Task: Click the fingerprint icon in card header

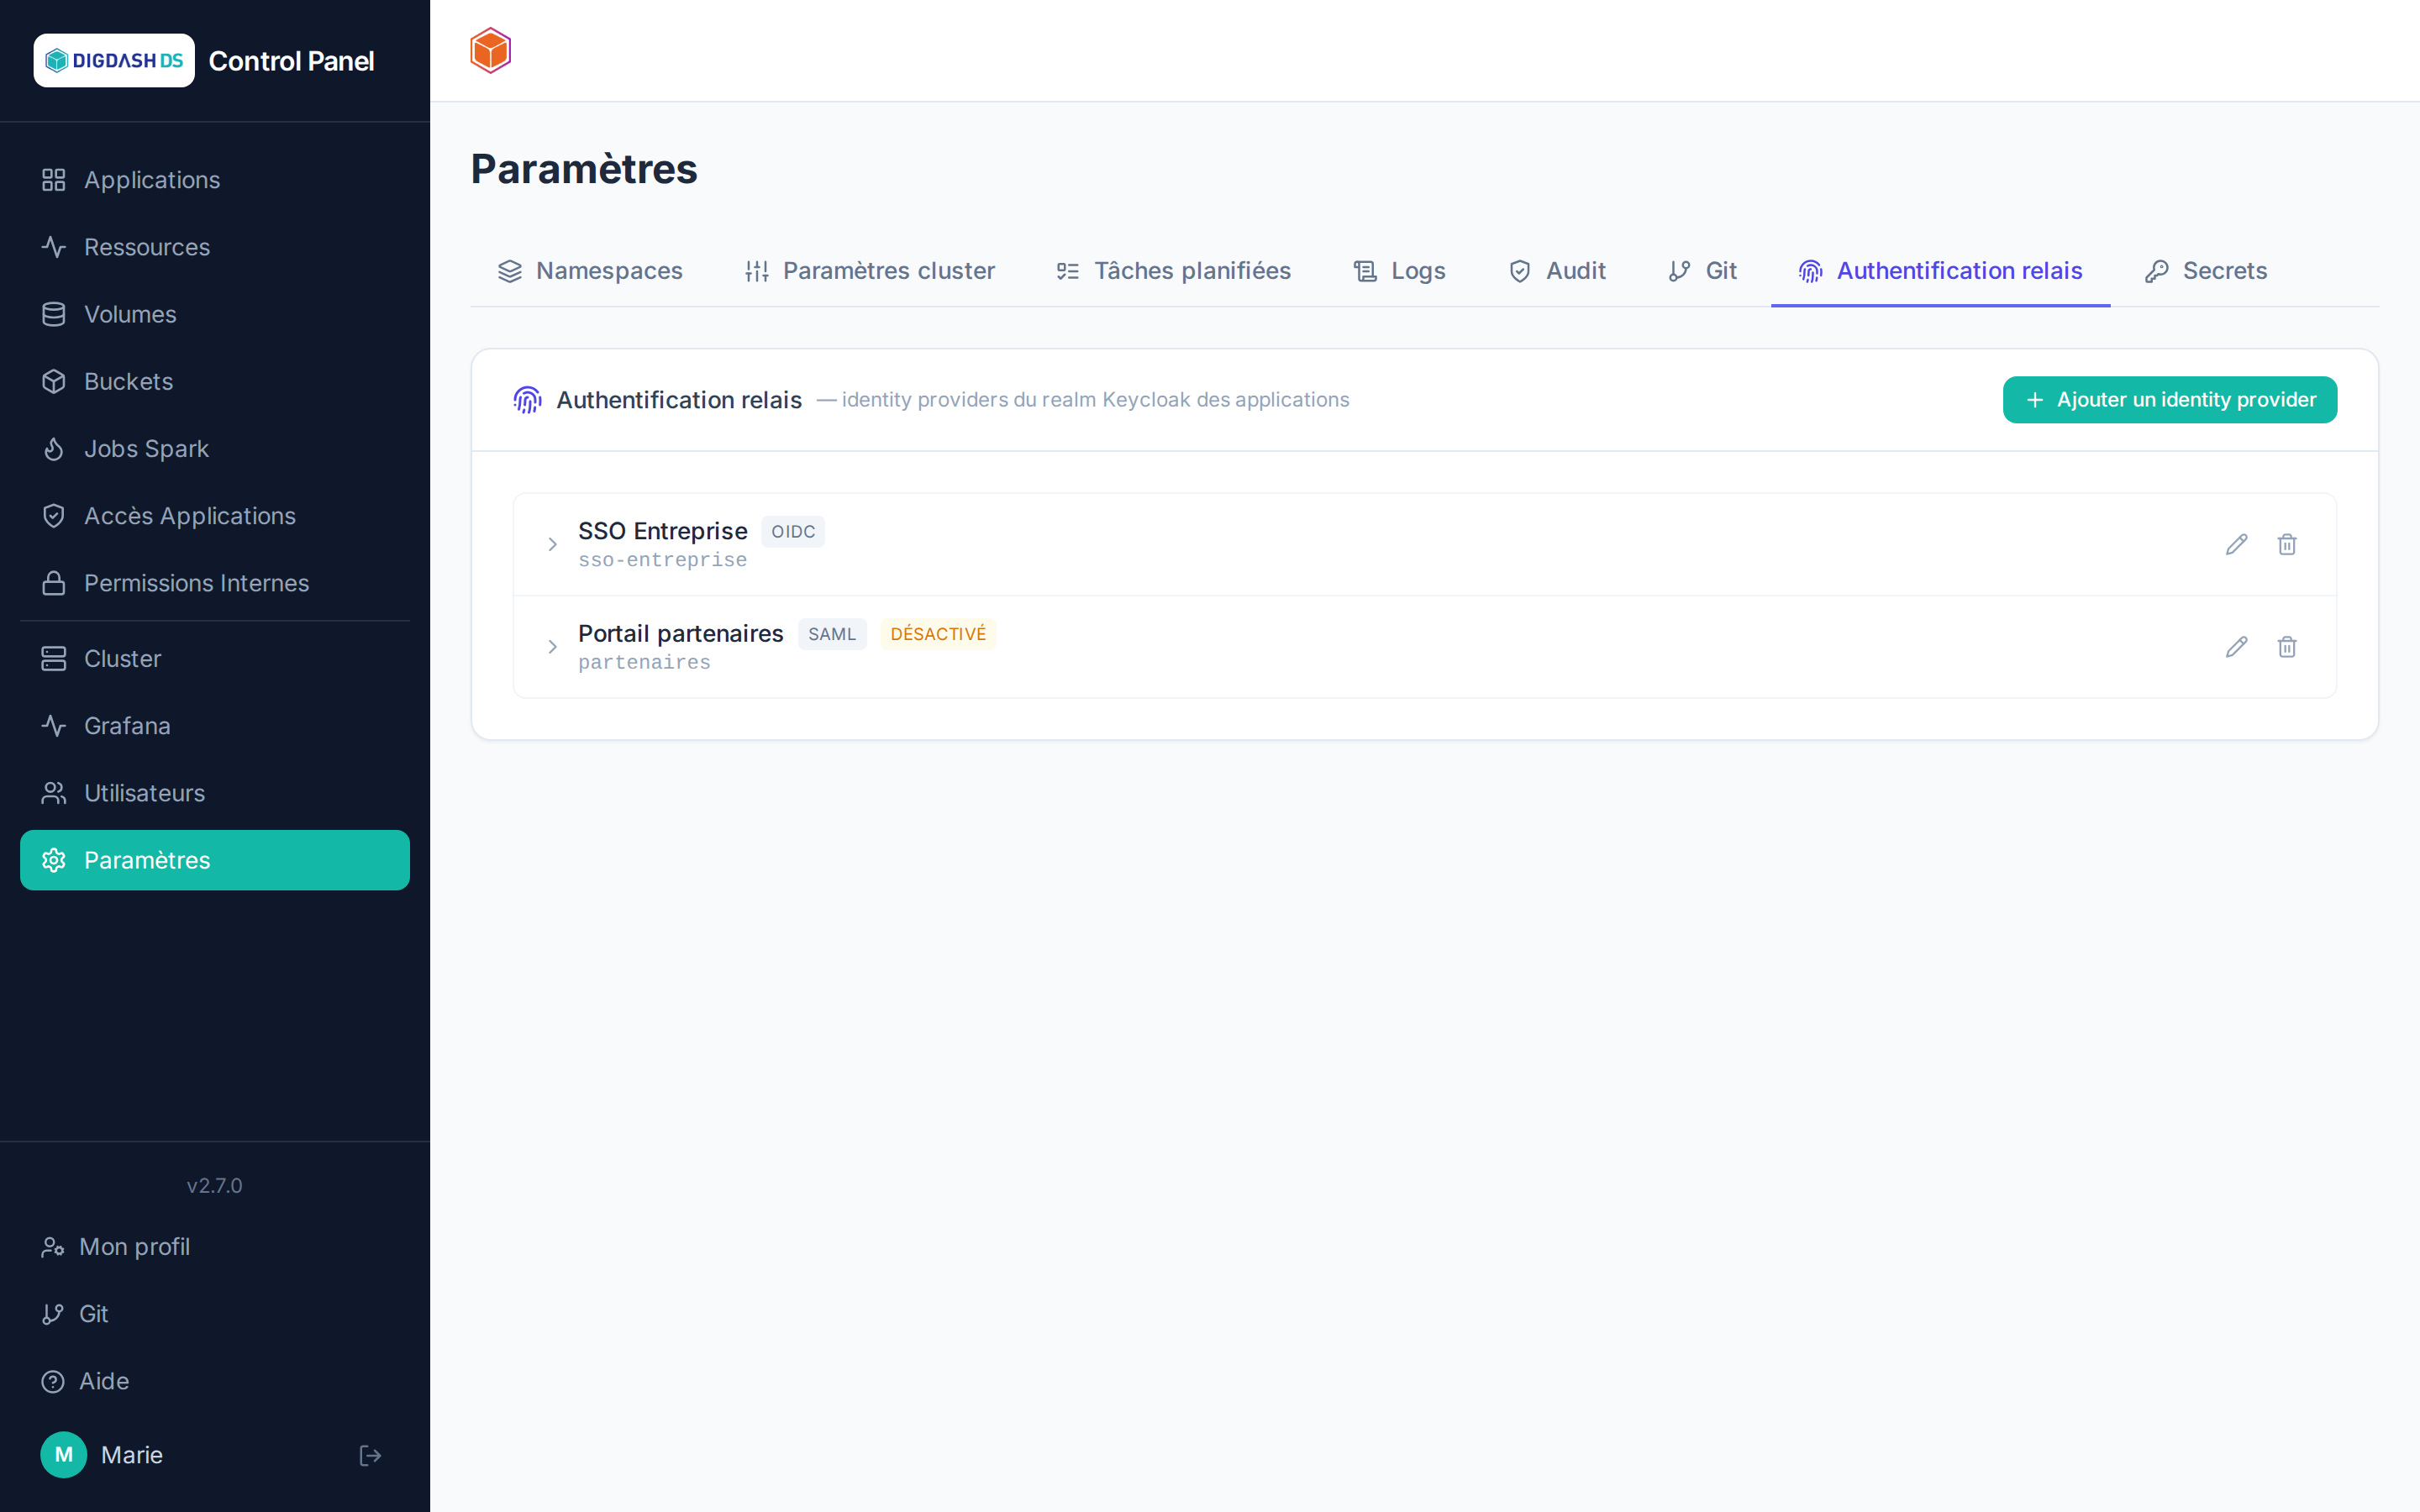Action: [527, 400]
